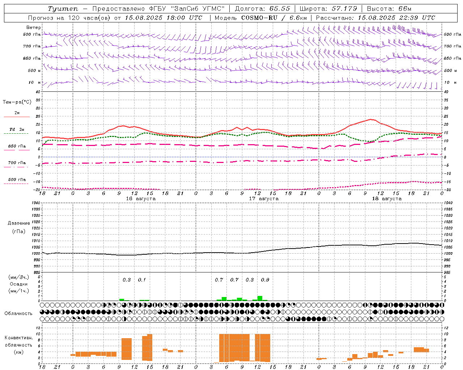
Task: Click the 850 гПа temperature legend line
Action: pyautogui.click(x=16, y=150)
